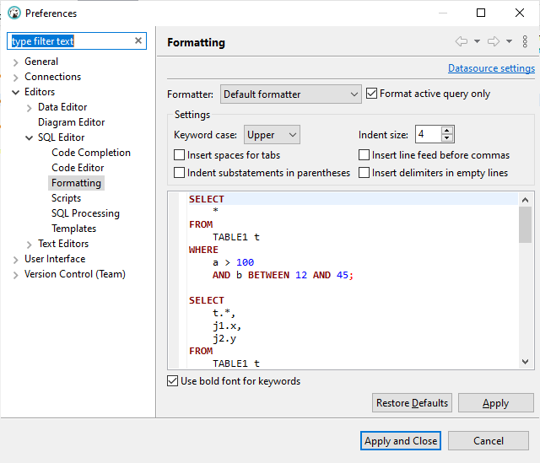Decrease indent size with down arrow
The width and height of the screenshot is (540, 463).
446,137
